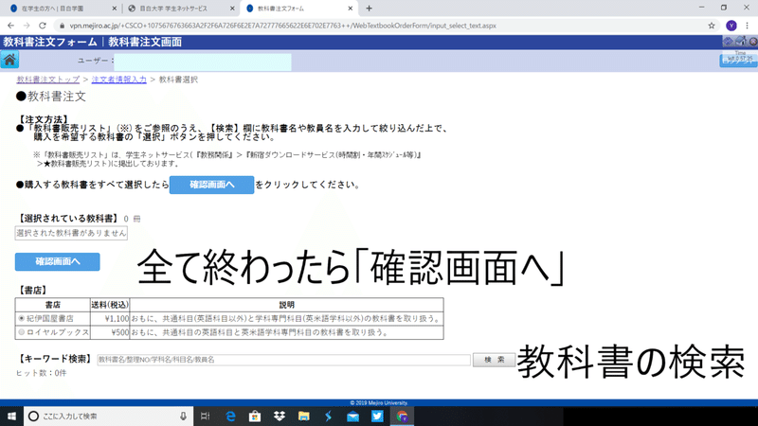Viewport: 758px width, 426px height.
Task: Click the VPN toolbar logout X icon
Action: click(753, 42)
